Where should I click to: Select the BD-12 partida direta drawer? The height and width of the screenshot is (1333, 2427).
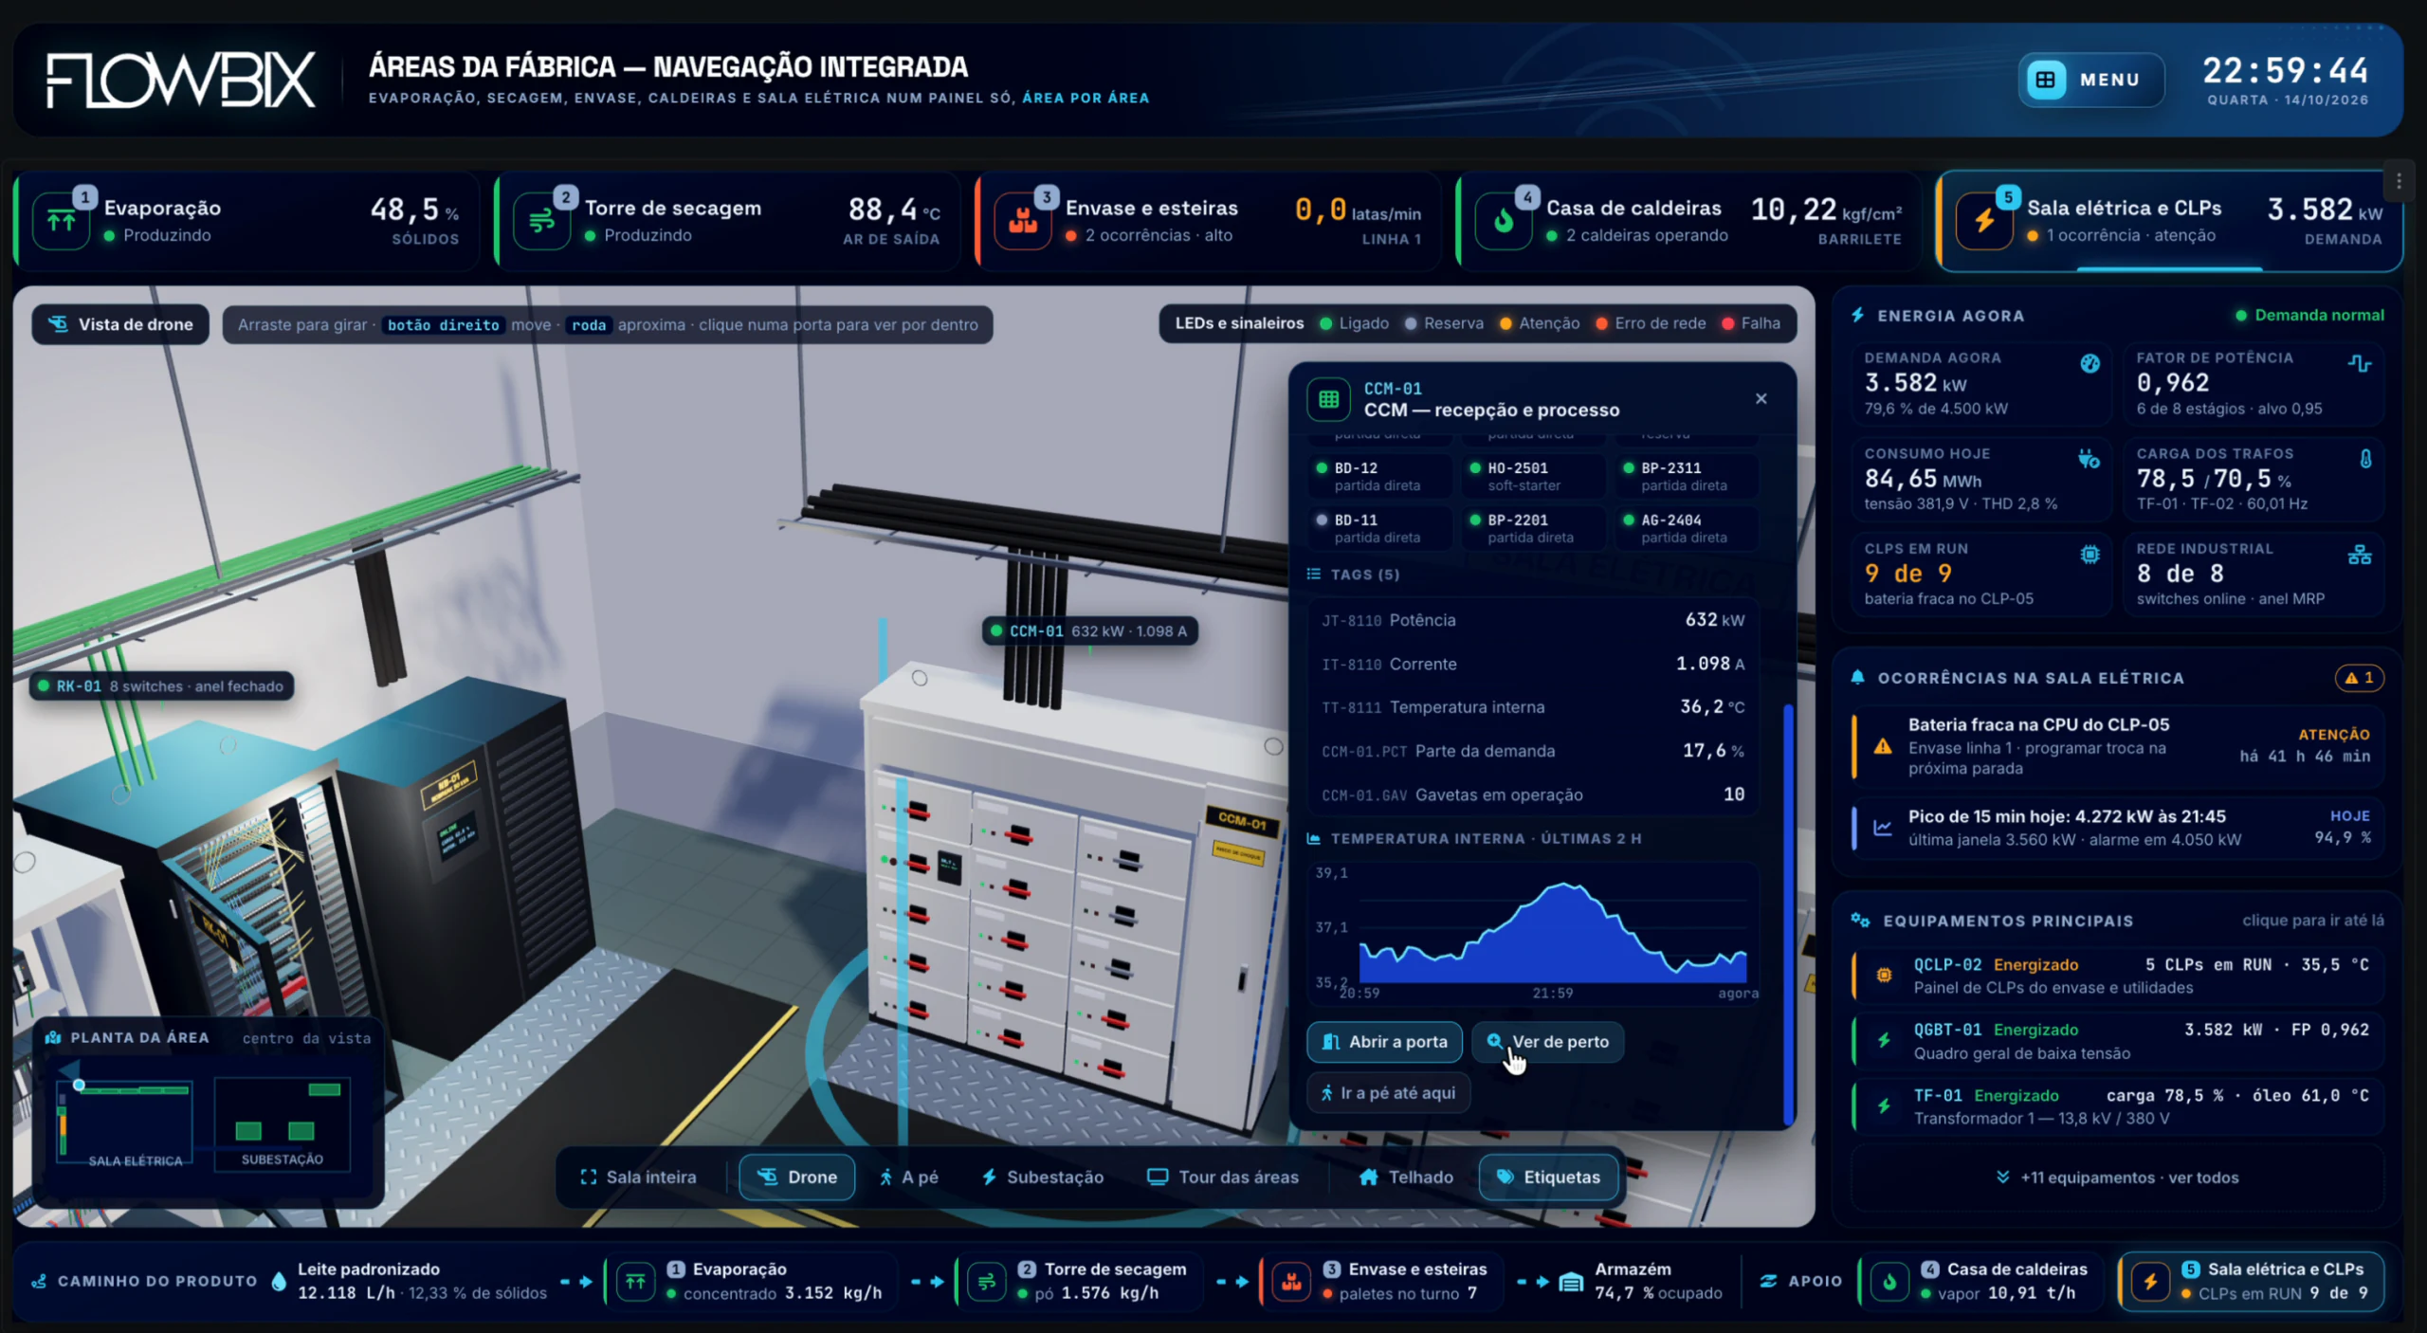click(1379, 476)
